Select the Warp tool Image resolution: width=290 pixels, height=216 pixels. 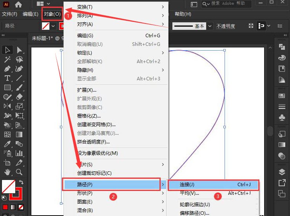(7, 116)
